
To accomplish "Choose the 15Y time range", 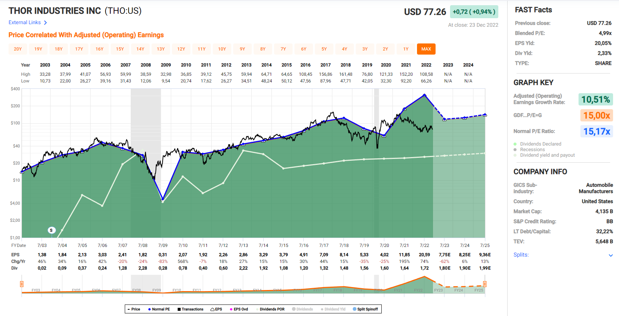I will 120,49.
